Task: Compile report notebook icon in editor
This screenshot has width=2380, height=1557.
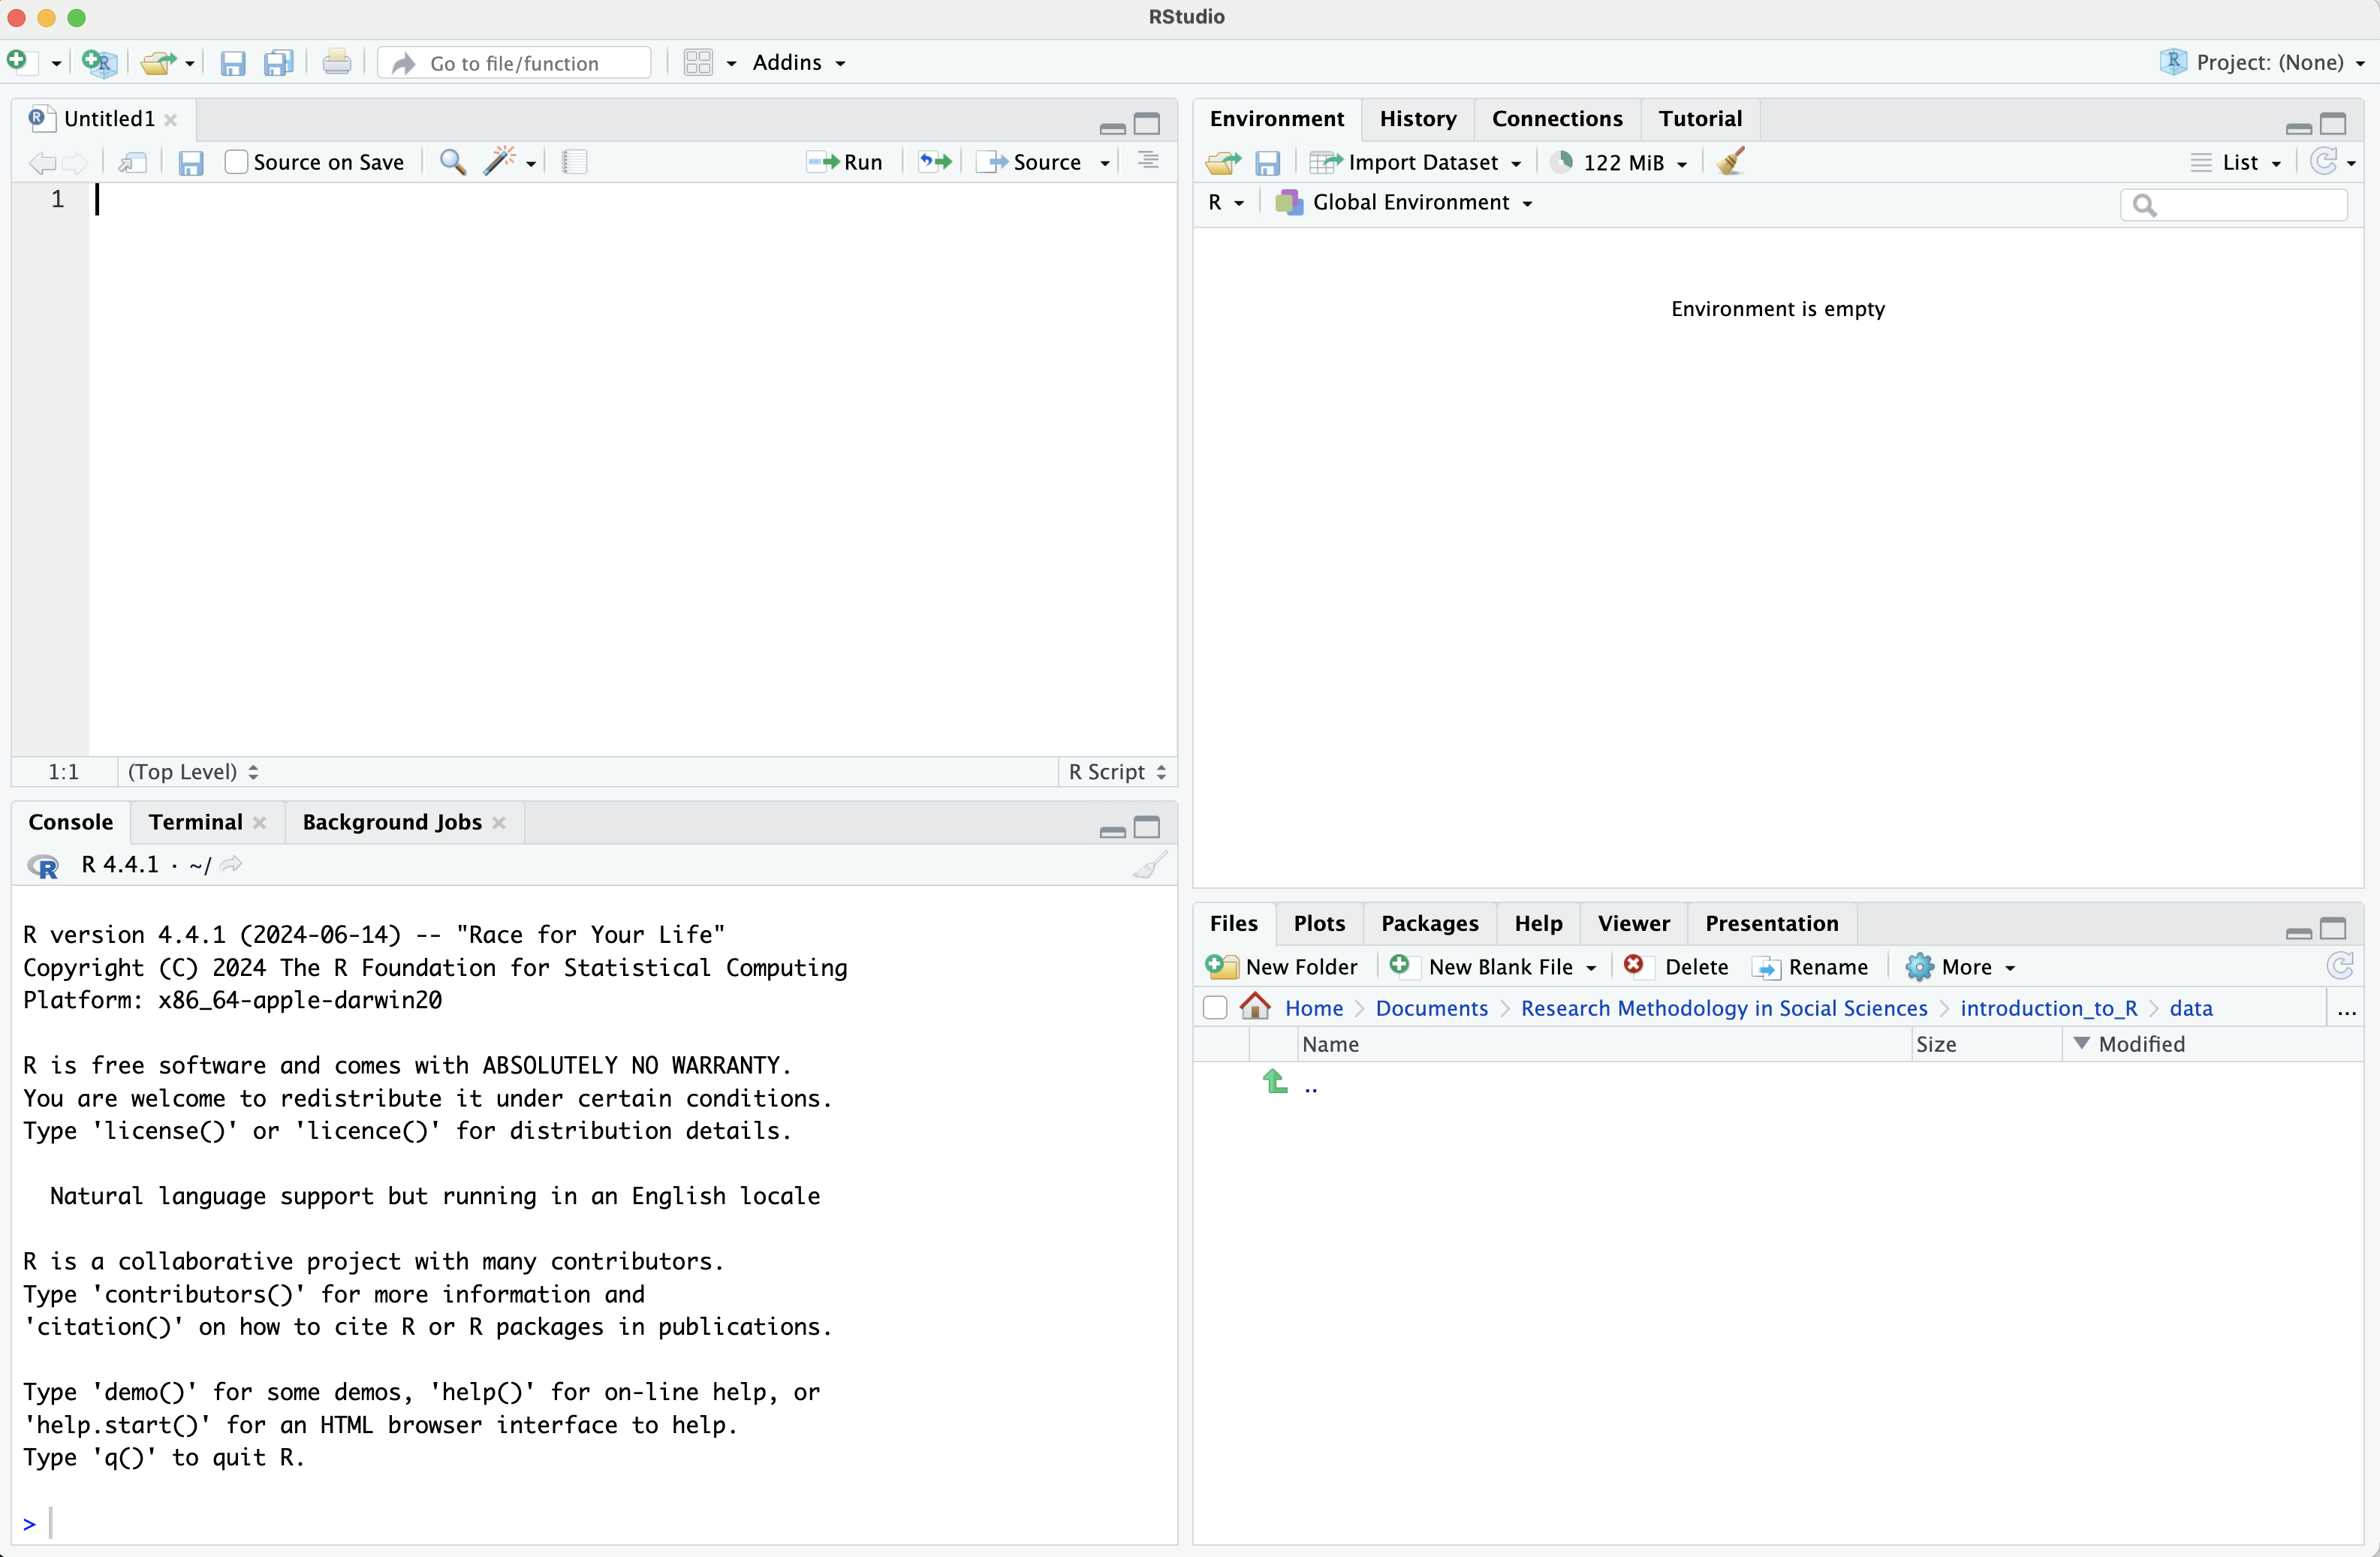Action: pos(574,161)
